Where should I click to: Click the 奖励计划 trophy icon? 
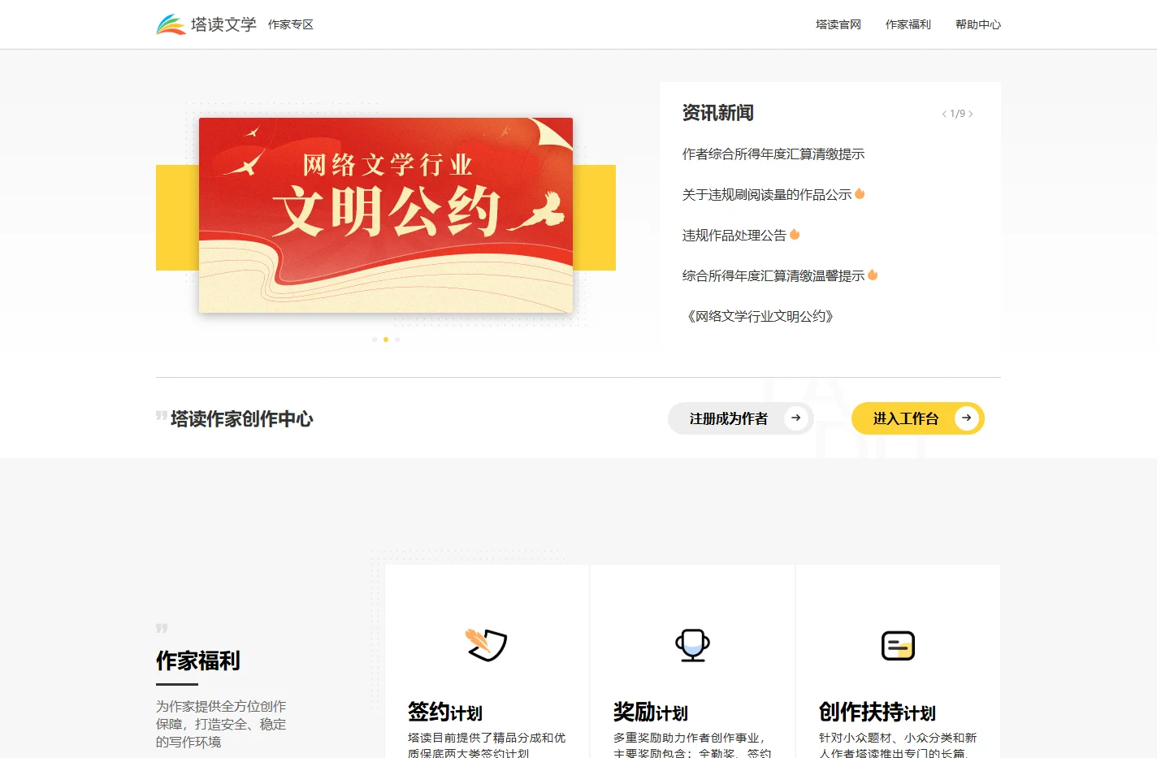[x=692, y=645]
